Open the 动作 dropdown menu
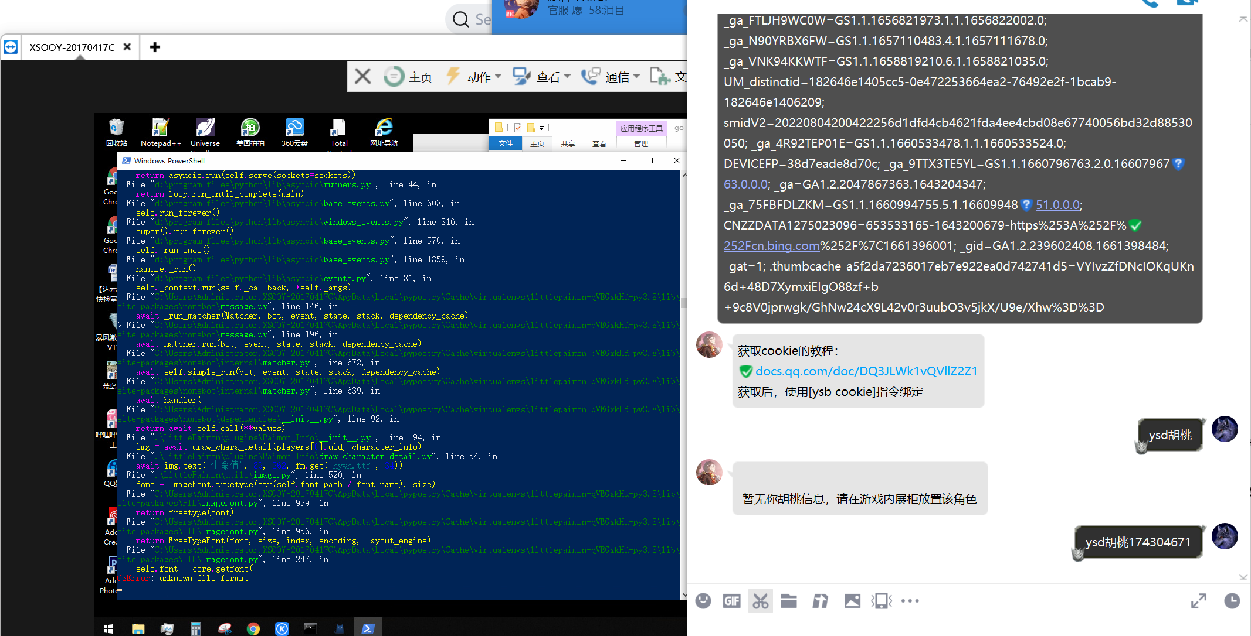The image size is (1251, 636). pos(478,76)
